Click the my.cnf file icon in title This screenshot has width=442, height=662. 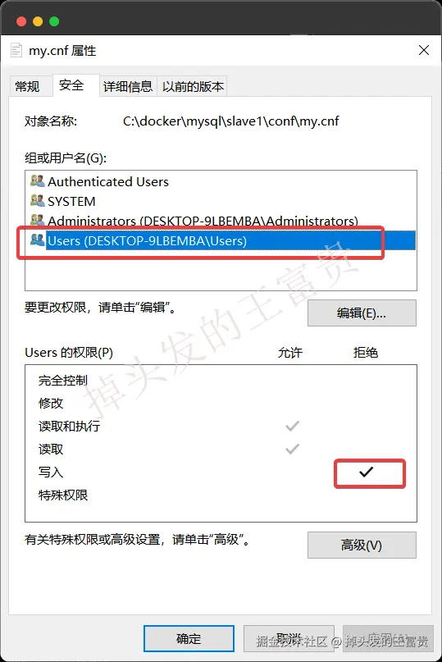[16, 50]
